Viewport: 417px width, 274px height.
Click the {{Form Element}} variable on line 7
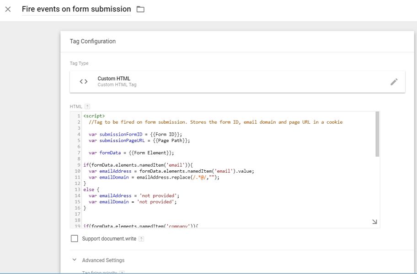pyautogui.click(x=151, y=153)
